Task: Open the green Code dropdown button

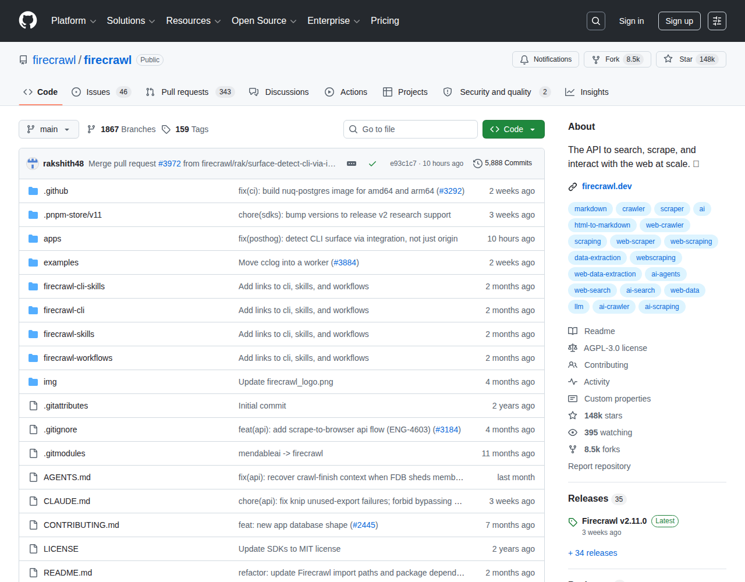Action: pyautogui.click(x=513, y=129)
